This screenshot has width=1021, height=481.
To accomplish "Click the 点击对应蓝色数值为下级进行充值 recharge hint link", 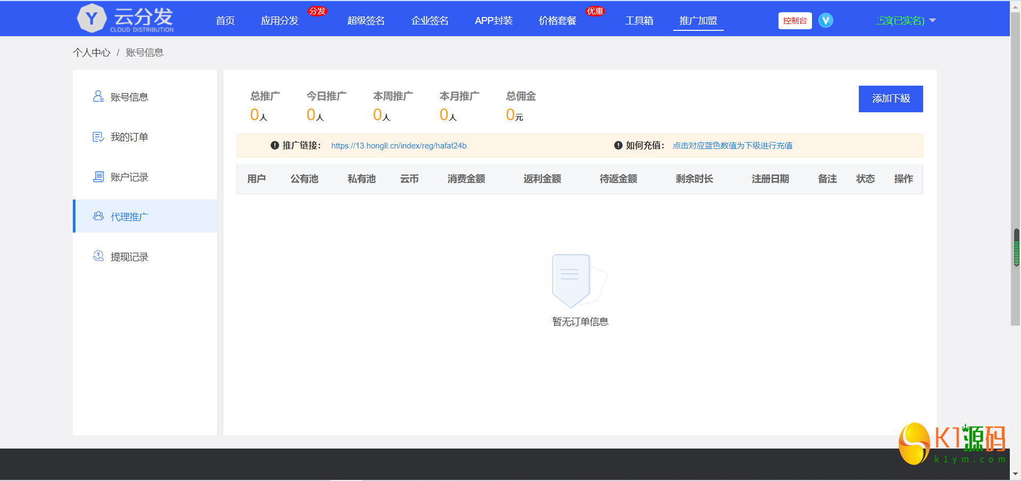I will tap(732, 146).
